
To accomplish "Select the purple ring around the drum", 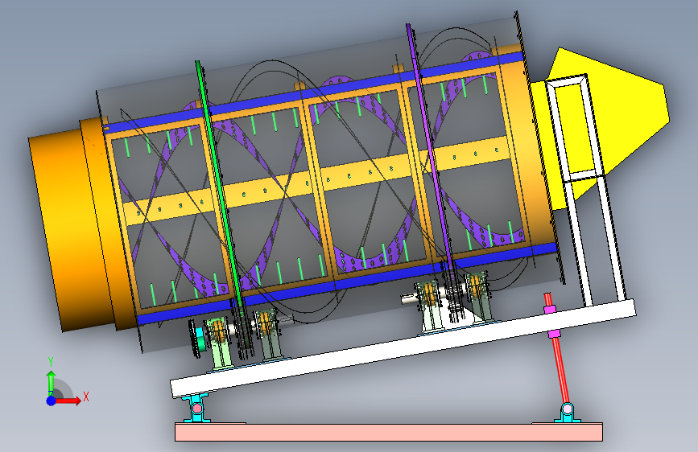I will click(430, 142).
